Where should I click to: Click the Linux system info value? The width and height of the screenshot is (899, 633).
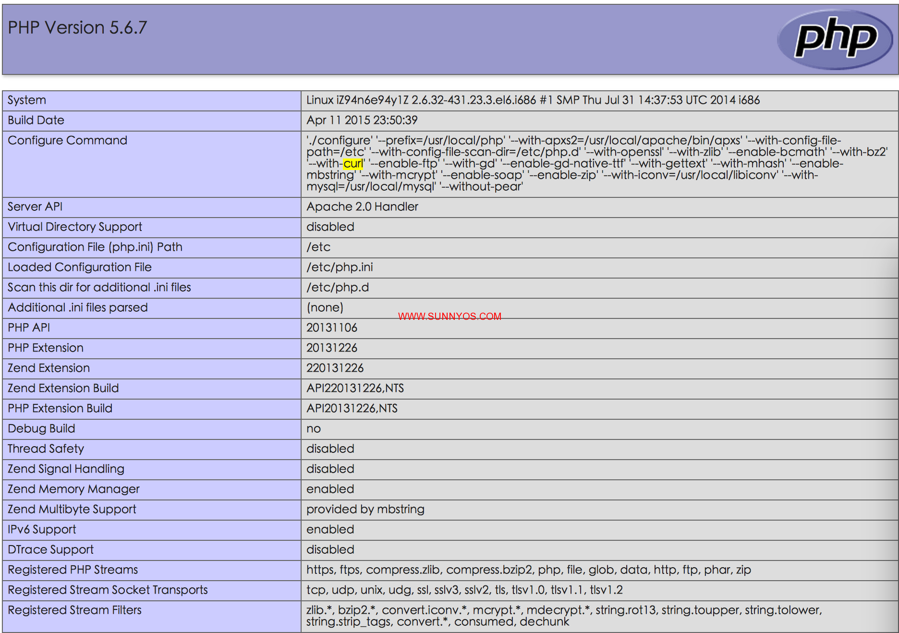533,100
